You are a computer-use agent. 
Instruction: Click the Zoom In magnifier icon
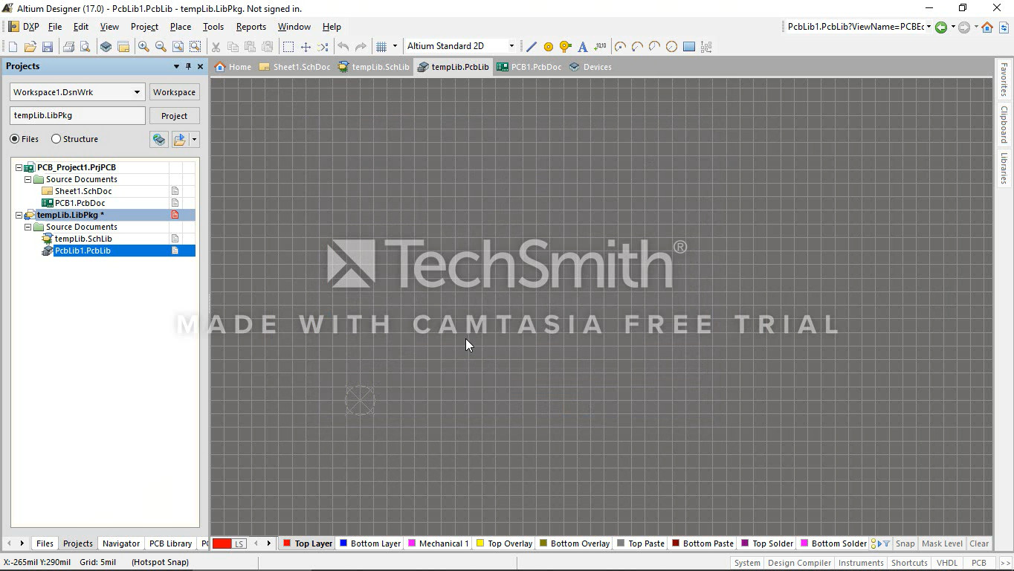143,47
